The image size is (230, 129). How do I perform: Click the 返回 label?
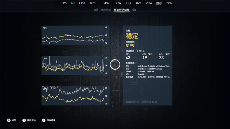coord(14,120)
